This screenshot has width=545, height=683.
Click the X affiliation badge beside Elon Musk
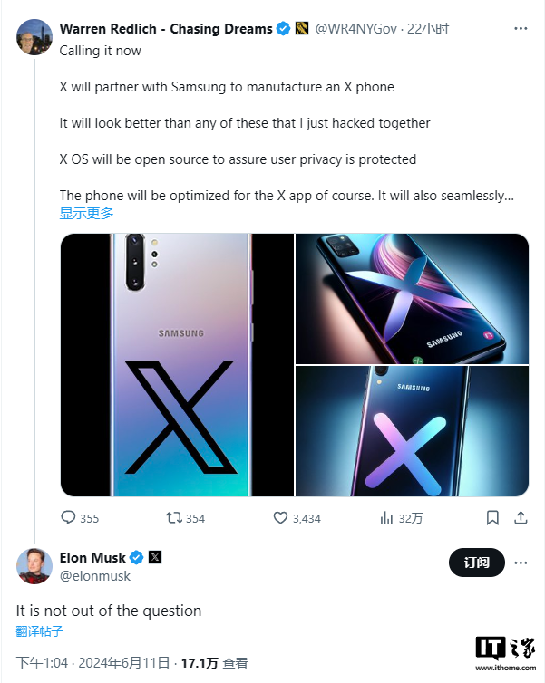tap(154, 557)
